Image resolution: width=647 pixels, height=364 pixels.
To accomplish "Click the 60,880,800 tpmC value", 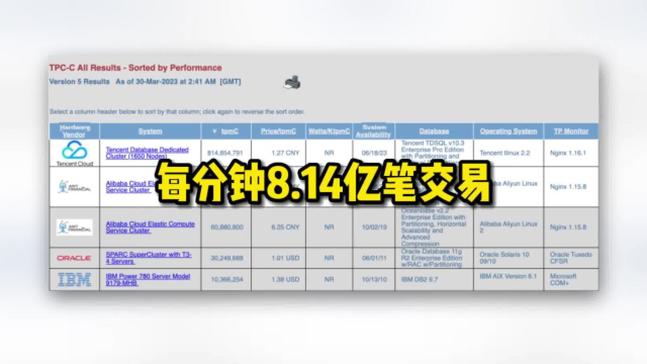I will coord(227,227).
